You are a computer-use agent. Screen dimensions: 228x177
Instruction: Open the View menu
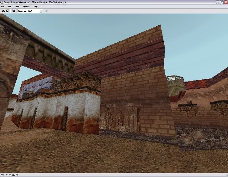pyautogui.click(x=17, y=6)
